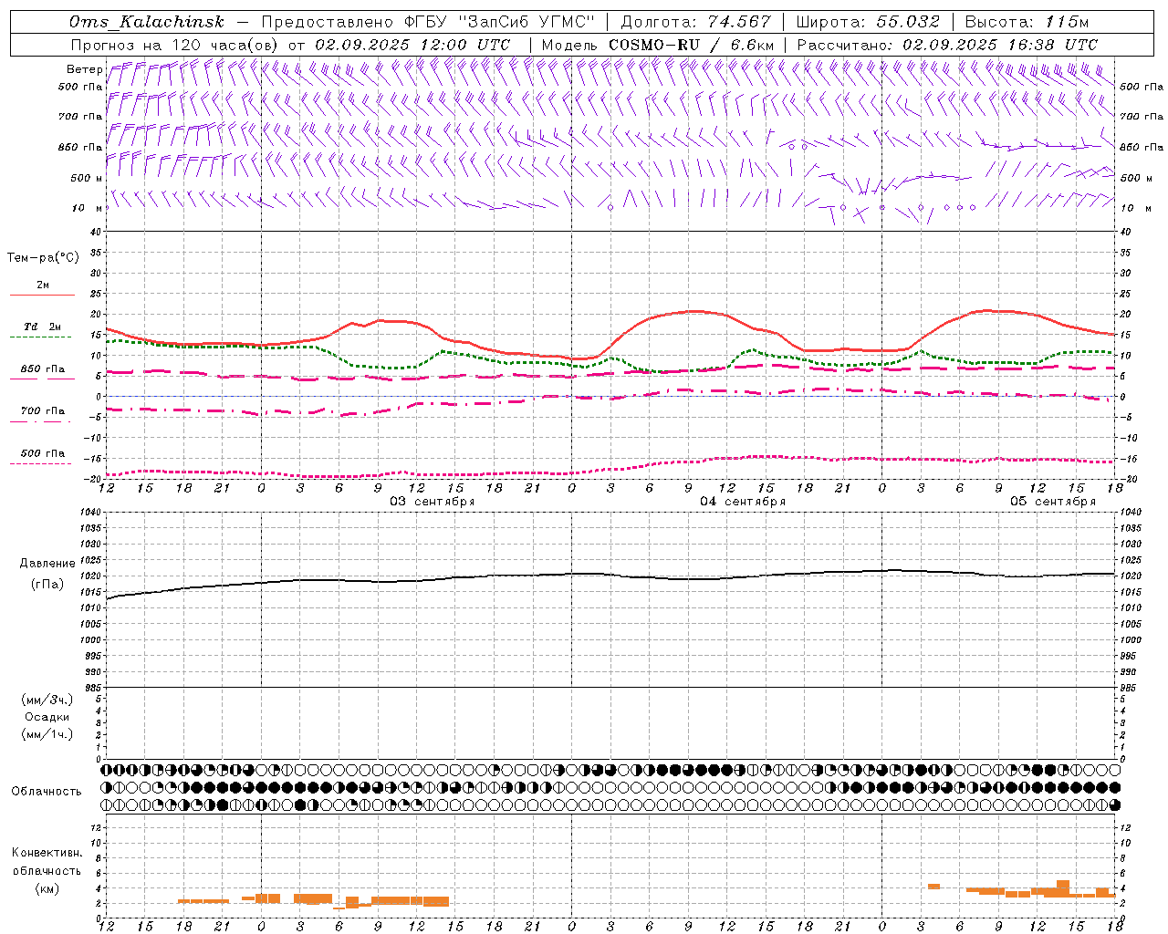Click the (гПа) unit under Давление
The width and height of the screenshot is (1168, 934).
click(47, 585)
